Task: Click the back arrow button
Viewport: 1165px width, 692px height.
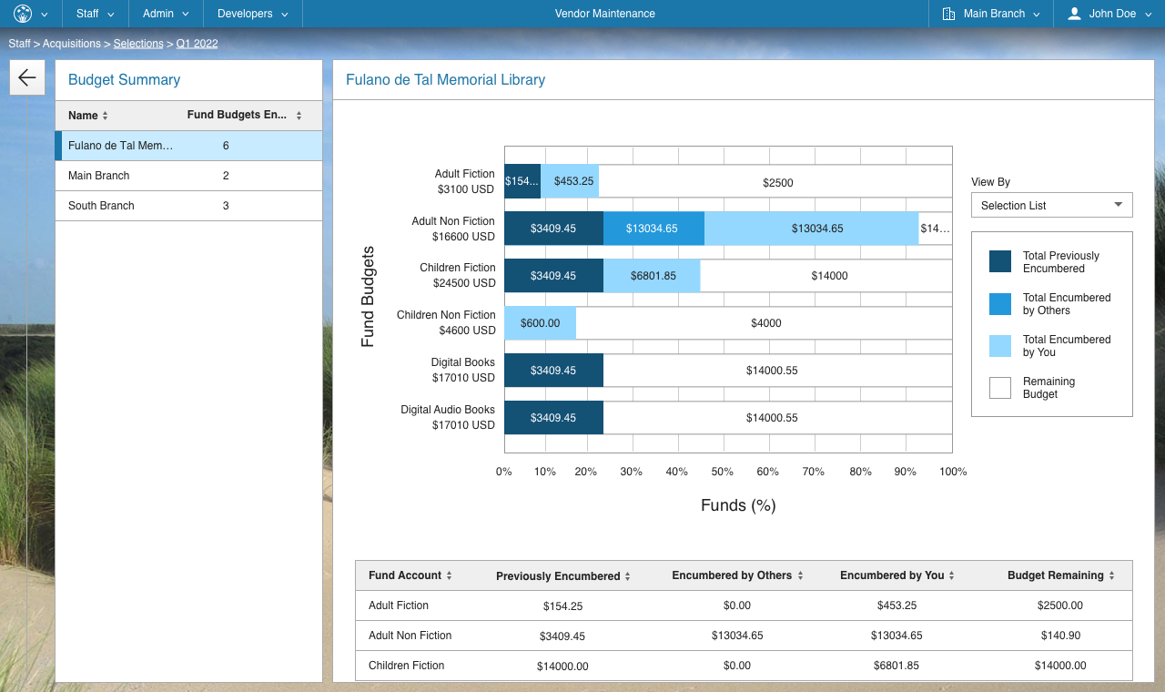Action: [x=27, y=78]
